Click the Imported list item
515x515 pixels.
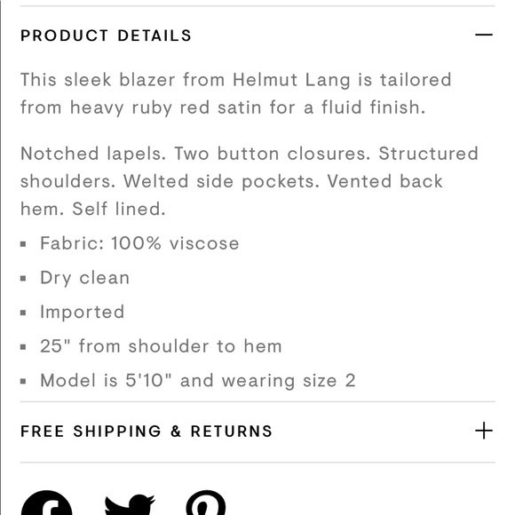82,312
